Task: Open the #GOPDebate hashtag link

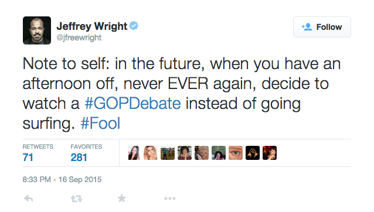Action: [x=133, y=104]
